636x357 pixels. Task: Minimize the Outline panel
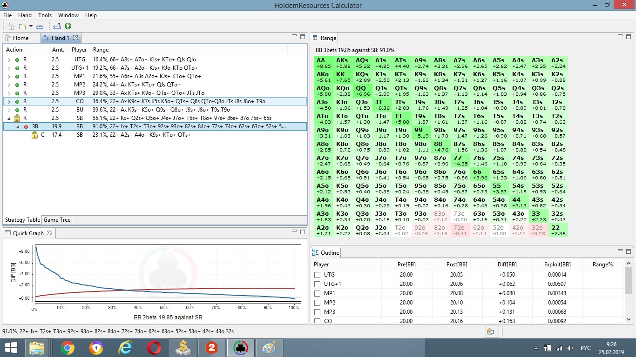[620, 251]
